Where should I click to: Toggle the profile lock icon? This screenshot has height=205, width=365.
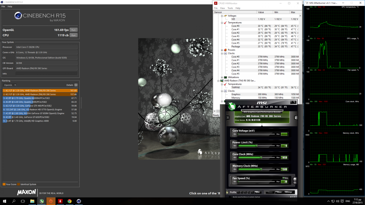[227, 192]
